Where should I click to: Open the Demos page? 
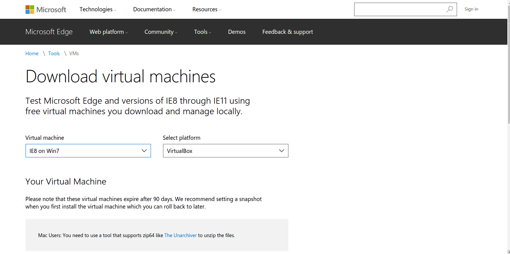click(x=237, y=32)
